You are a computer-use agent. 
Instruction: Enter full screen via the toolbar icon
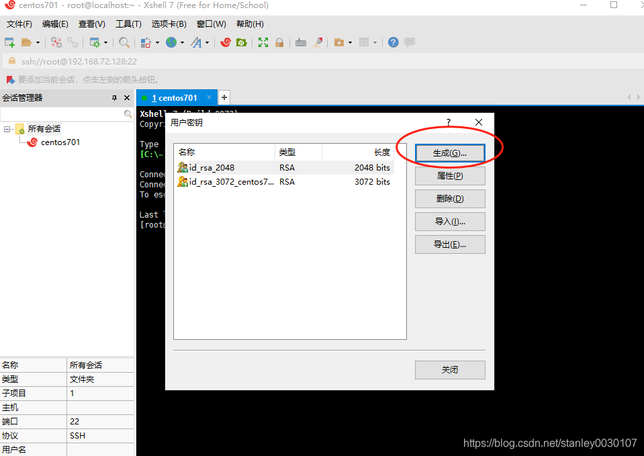264,42
